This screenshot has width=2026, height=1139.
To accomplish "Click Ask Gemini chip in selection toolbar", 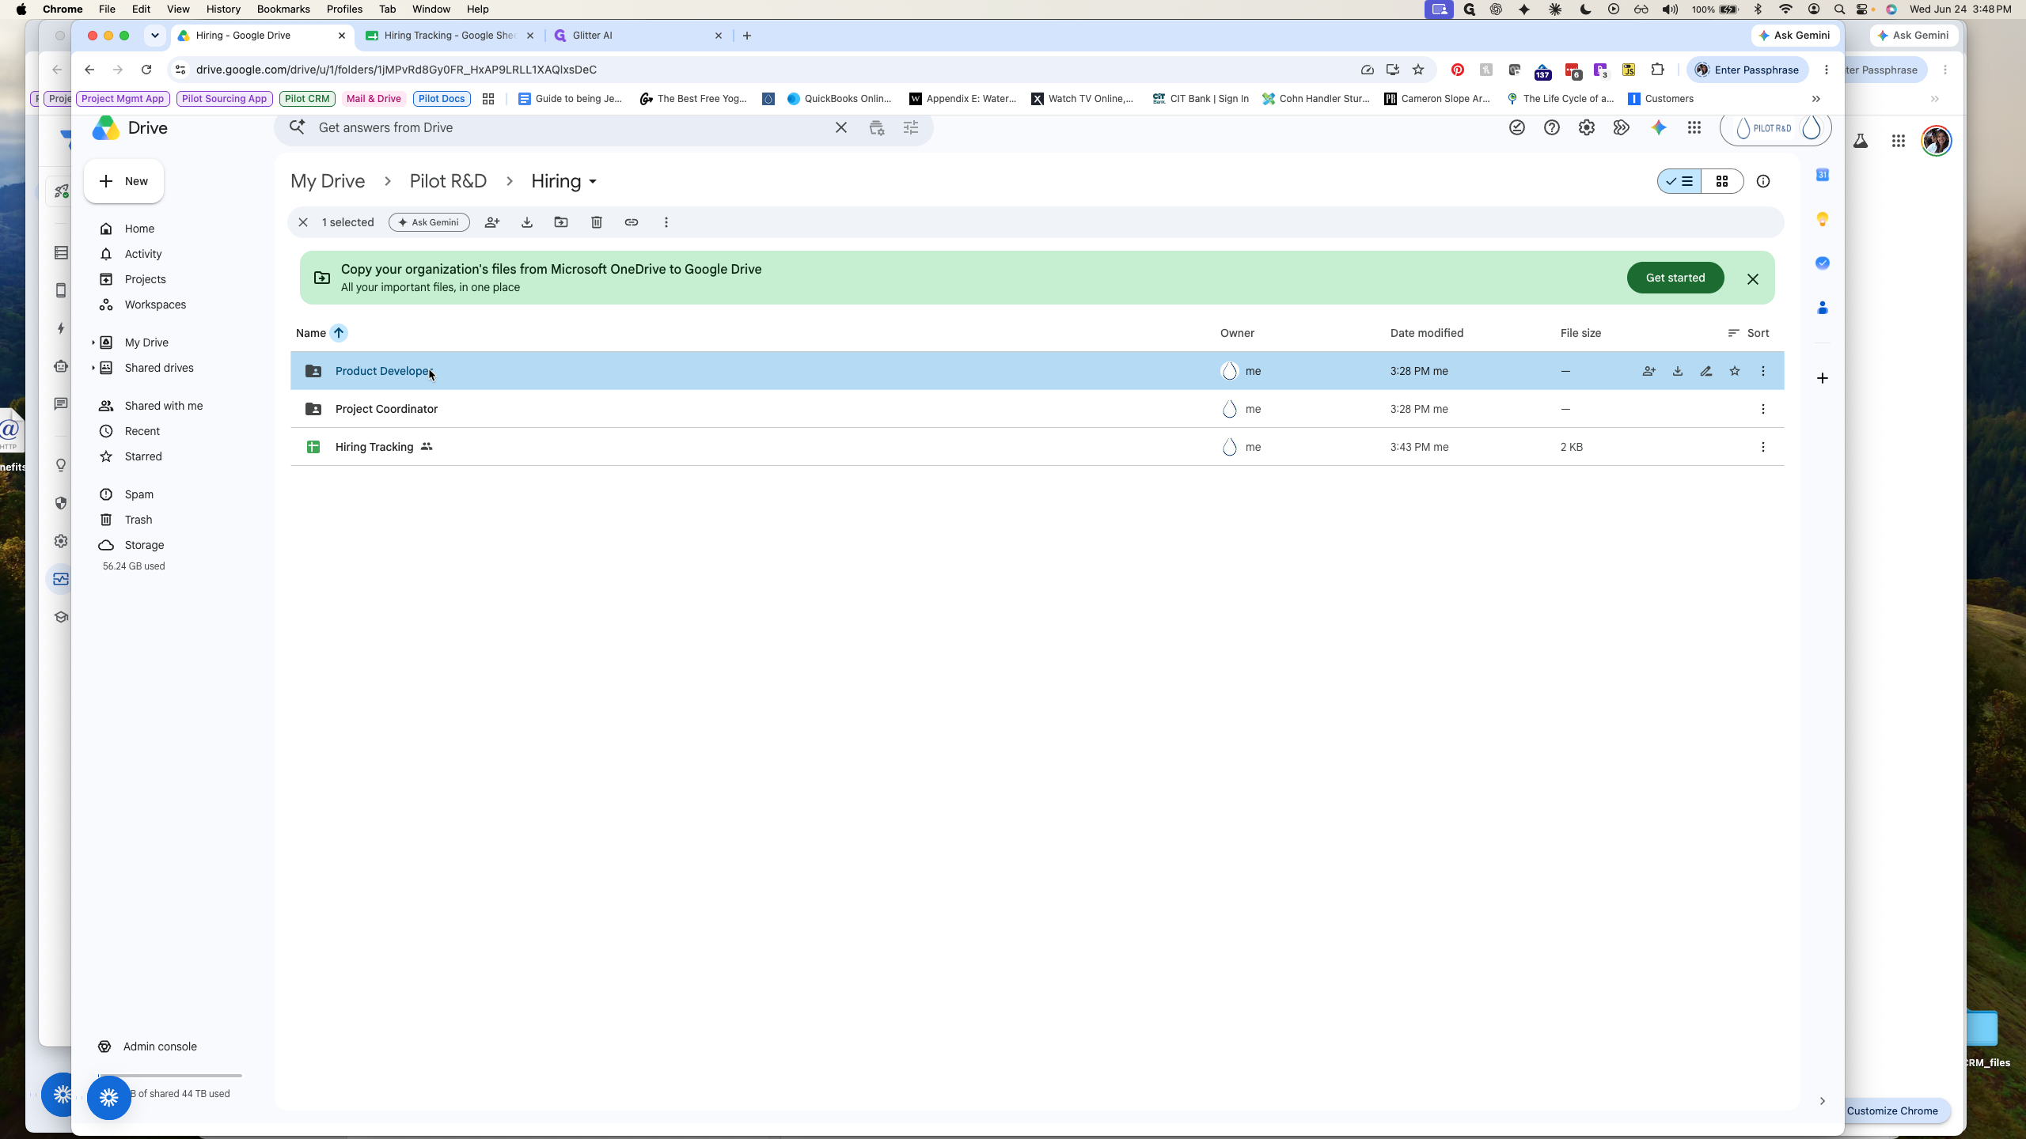I will tap(429, 222).
